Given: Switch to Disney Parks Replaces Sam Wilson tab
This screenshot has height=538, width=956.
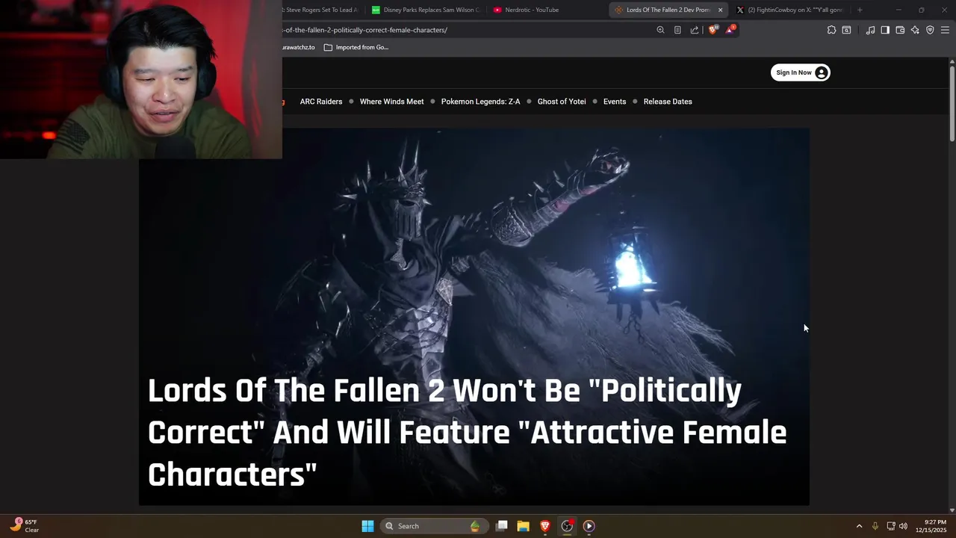Looking at the screenshot, I should tap(426, 10).
